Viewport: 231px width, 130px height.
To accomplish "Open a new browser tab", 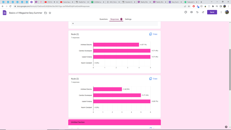I will coord(201,2).
